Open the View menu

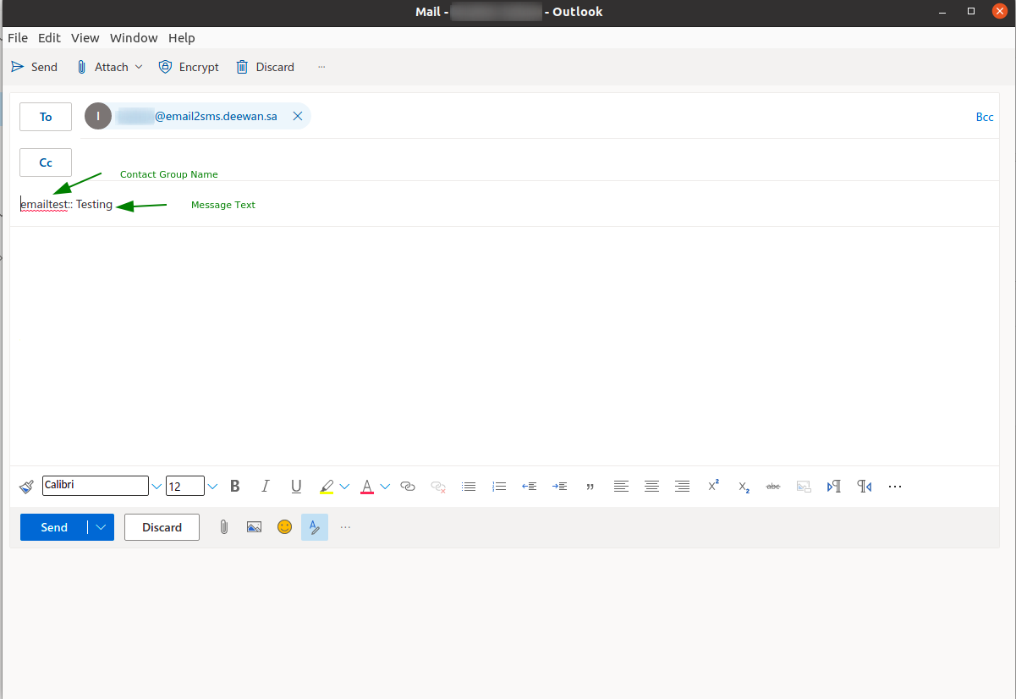(85, 38)
